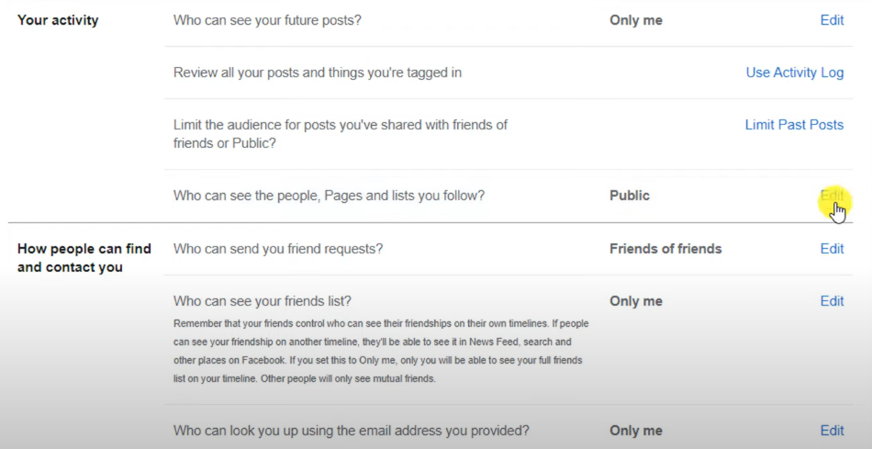Edit who can see your friends list
The width and height of the screenshot is (872, 449).
point(832,301)
